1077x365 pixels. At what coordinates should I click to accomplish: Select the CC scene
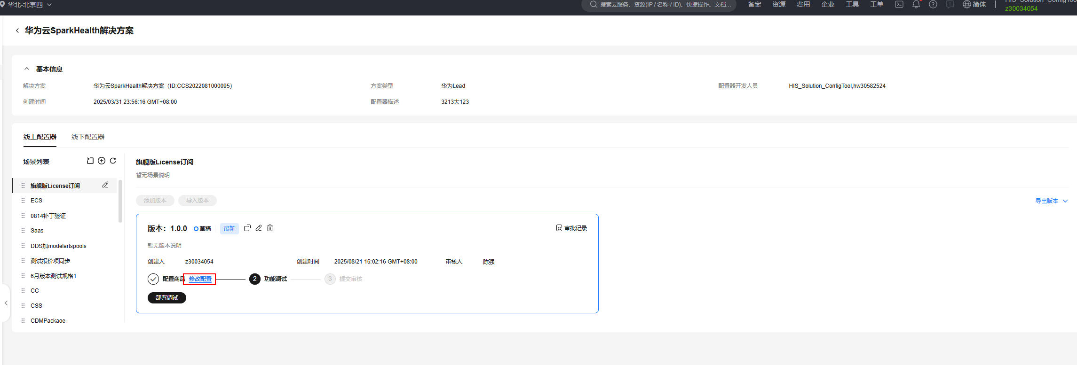tap(35, 291)
